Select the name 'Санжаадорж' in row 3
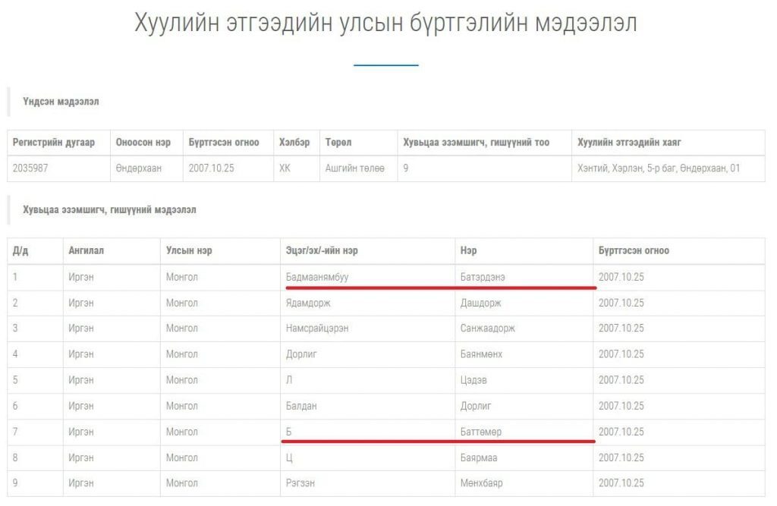 click(487, 328)
